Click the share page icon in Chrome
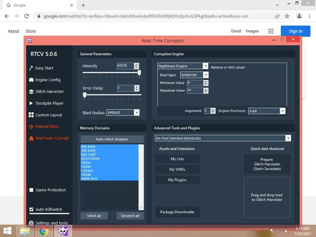The width and height of the screenshot is (316, 237). click(x=277, y=16)
